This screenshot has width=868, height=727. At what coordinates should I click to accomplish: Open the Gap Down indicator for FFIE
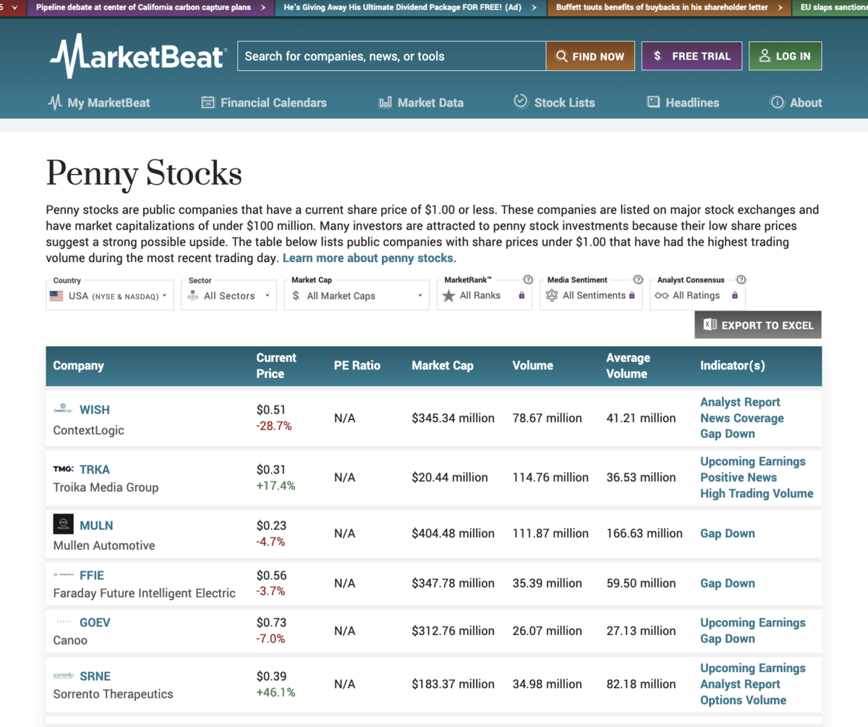pos(728,583)
